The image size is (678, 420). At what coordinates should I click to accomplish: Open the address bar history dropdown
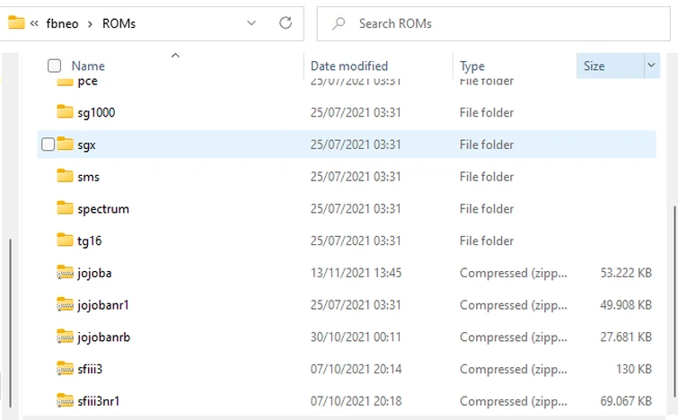pos(252,23)
